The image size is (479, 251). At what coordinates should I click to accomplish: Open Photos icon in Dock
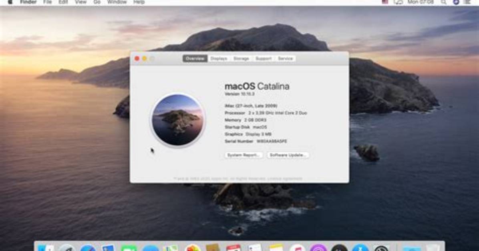[193, 248]
